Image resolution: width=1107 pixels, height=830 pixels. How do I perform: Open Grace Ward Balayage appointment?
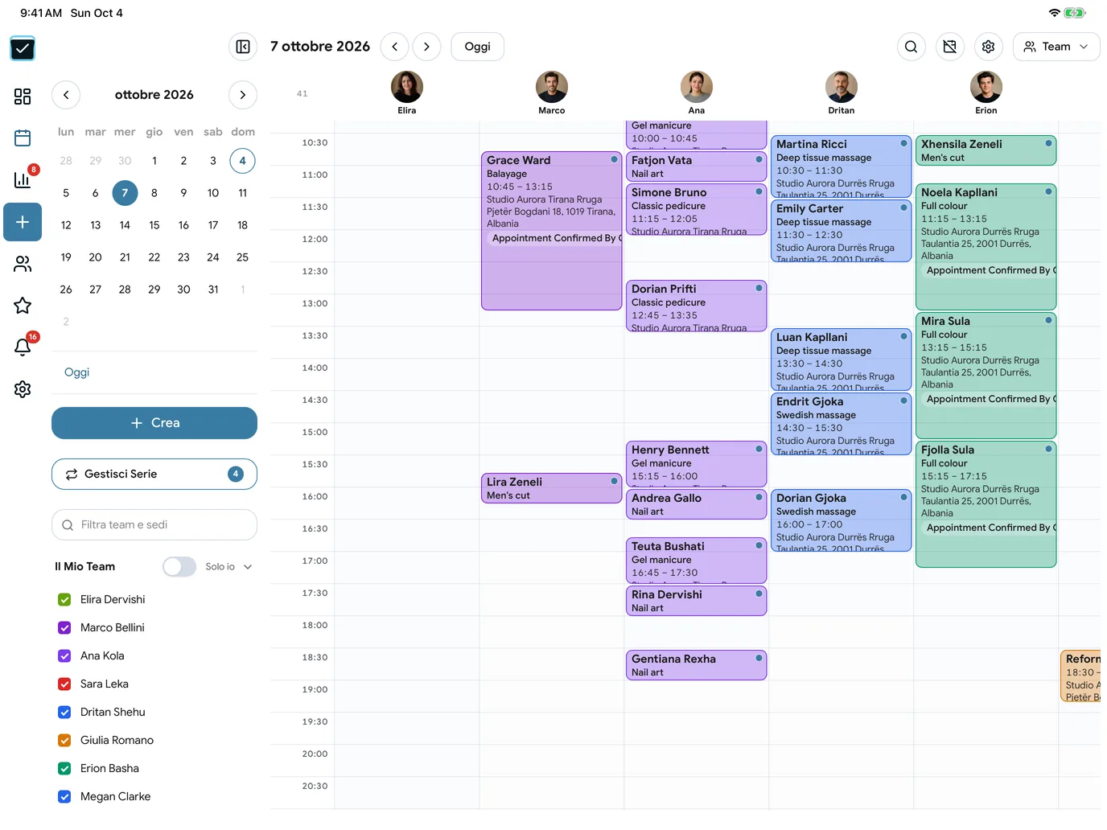(x=552, y=231)
